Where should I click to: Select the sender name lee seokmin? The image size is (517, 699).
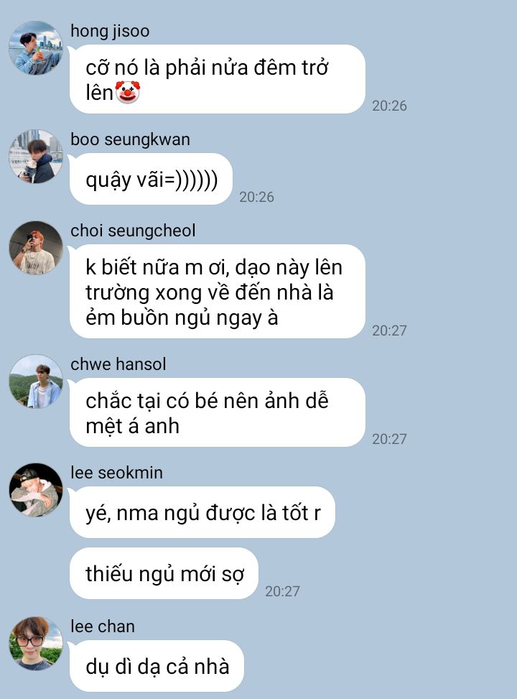coord(117,473)
